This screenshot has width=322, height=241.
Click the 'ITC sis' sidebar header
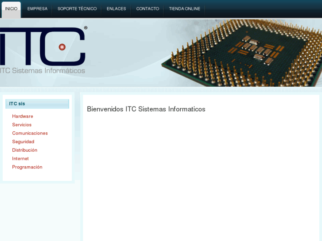click(x=37, y=104)
